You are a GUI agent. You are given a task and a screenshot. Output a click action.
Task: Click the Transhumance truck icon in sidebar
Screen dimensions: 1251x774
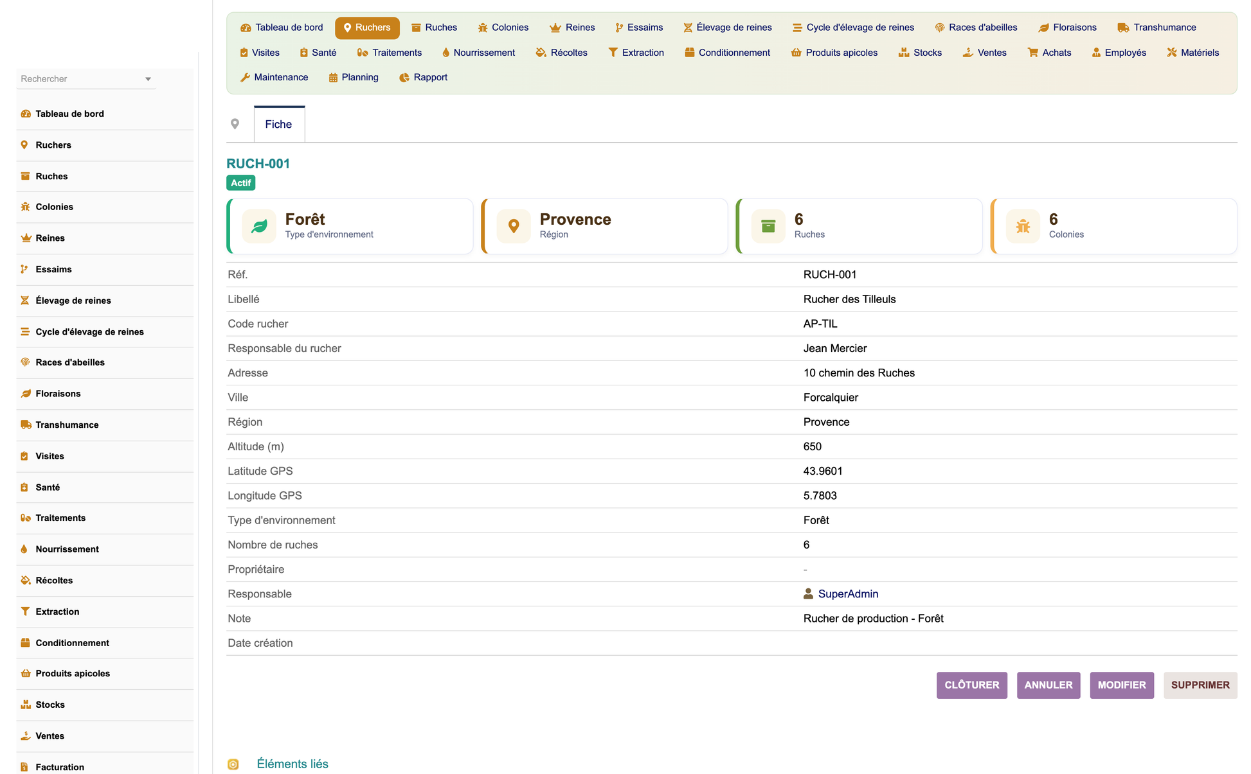pos(26,425)
